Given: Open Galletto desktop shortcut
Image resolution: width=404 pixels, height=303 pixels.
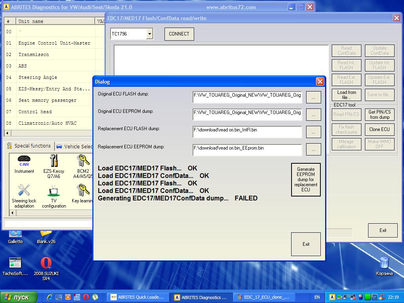Looking at the screenshot, I should [15, 237].
